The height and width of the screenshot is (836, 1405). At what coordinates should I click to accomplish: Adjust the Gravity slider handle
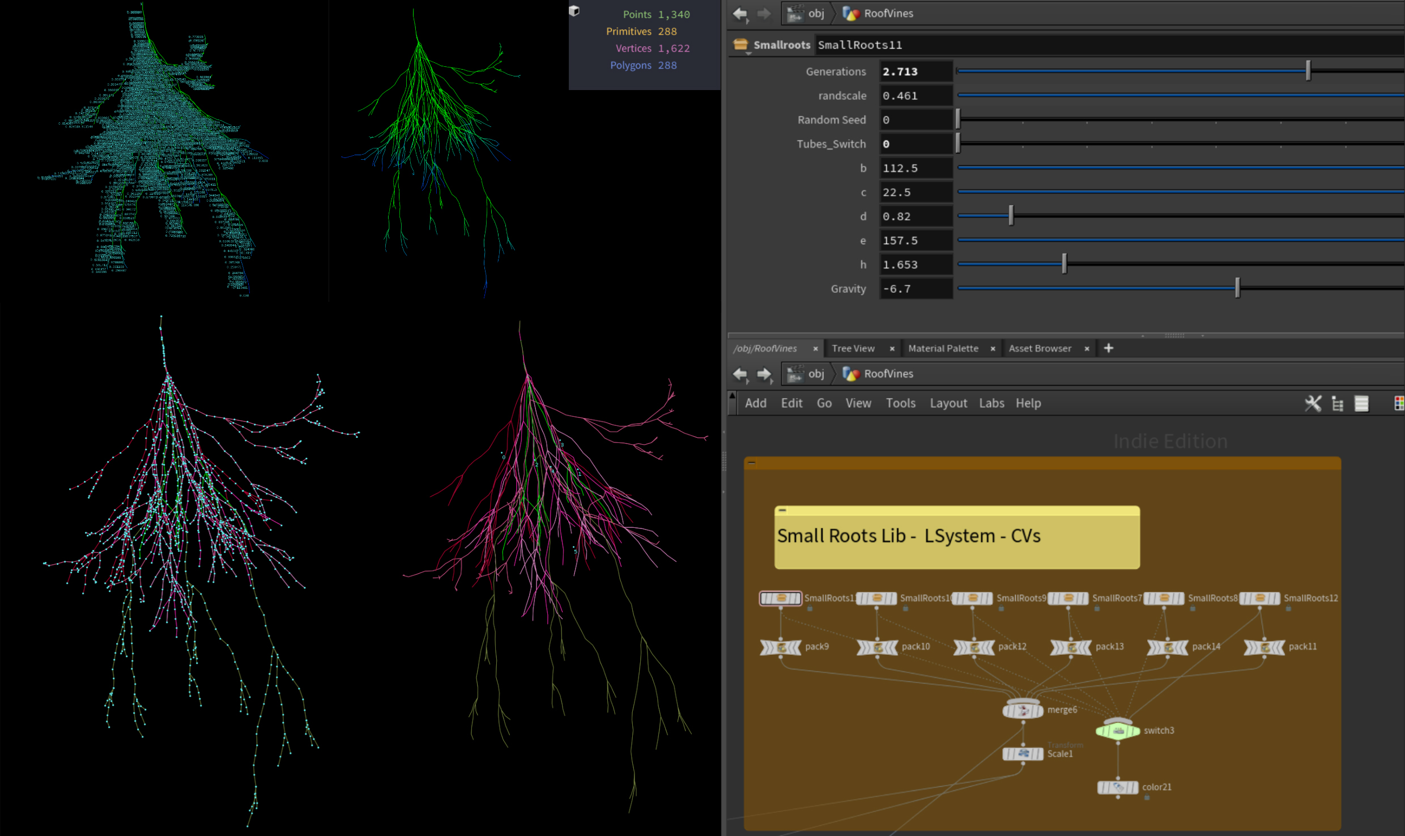click(1237, 288)
